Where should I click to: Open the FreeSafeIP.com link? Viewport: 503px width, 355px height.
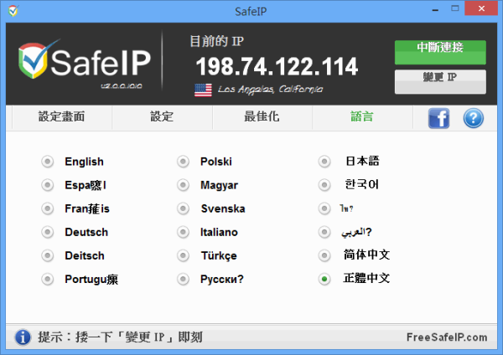[x=447, y=337]
